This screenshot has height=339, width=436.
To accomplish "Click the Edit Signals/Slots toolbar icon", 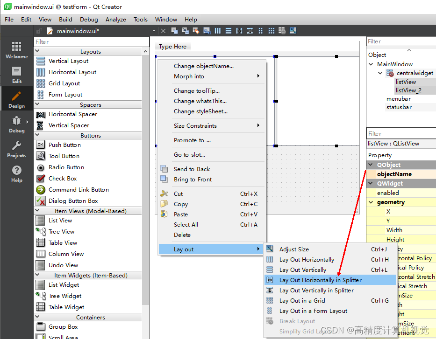I will [x=185, y=31].
